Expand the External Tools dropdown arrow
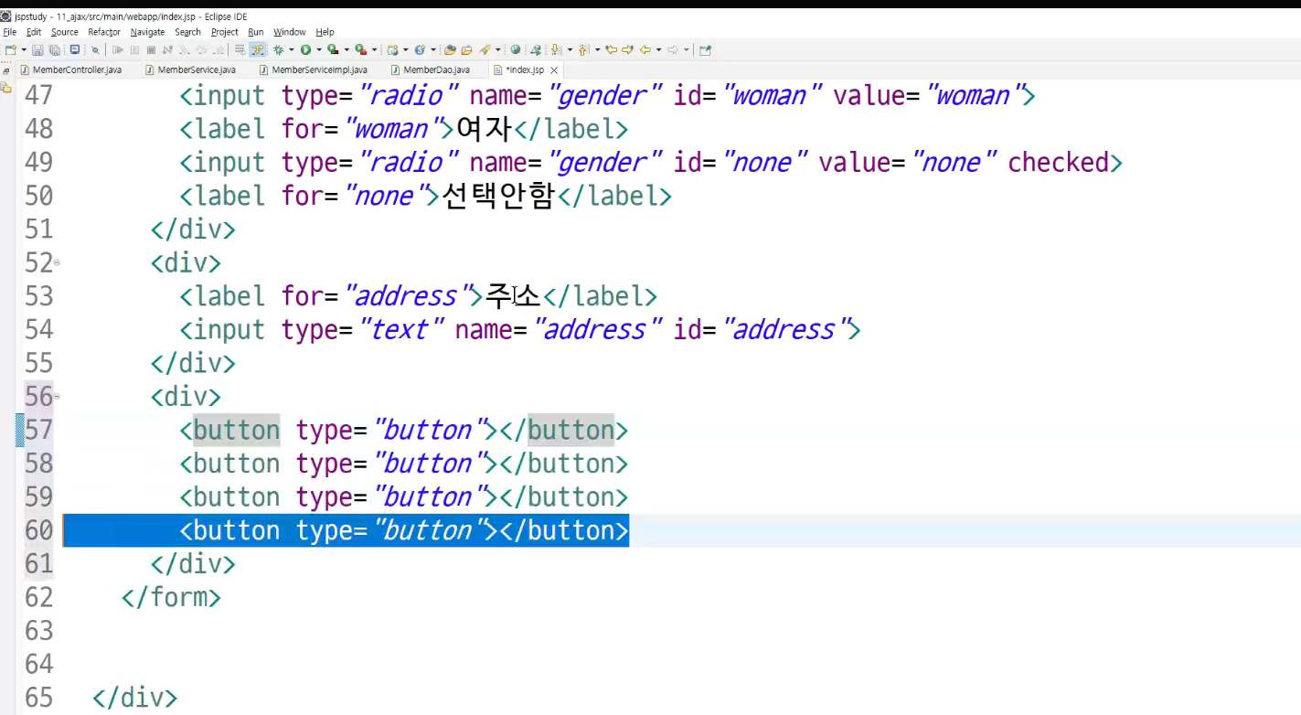The height and width of the screenshot is (715, 1301). pos(375,49)
